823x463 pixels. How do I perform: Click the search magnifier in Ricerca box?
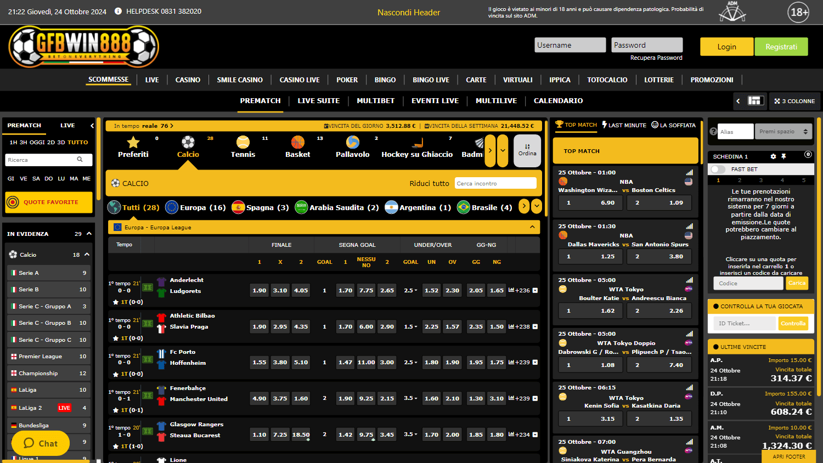pyautogui.click(x=80, y=160)
